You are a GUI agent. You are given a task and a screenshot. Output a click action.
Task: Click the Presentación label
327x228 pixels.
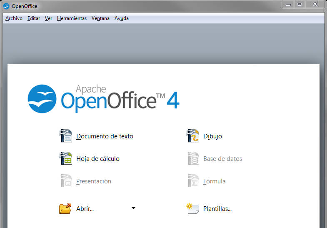[94, 181]
